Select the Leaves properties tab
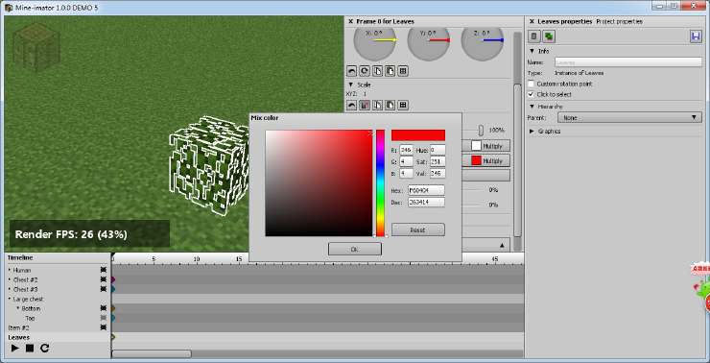This screenshot has height=363, width=710. coord(565,21)
